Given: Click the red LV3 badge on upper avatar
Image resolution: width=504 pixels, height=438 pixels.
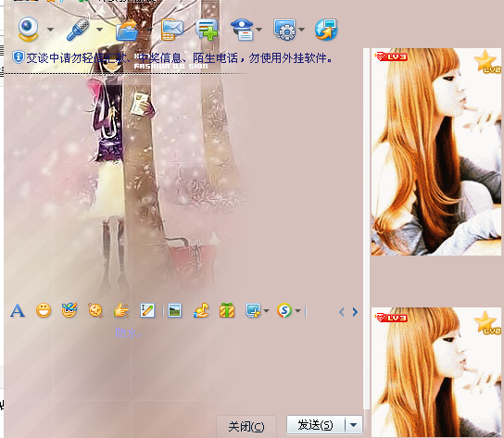Looking at the screenshot, I should 391,56.
